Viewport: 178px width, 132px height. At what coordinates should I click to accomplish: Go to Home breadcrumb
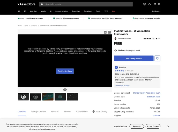coord(20,26)
